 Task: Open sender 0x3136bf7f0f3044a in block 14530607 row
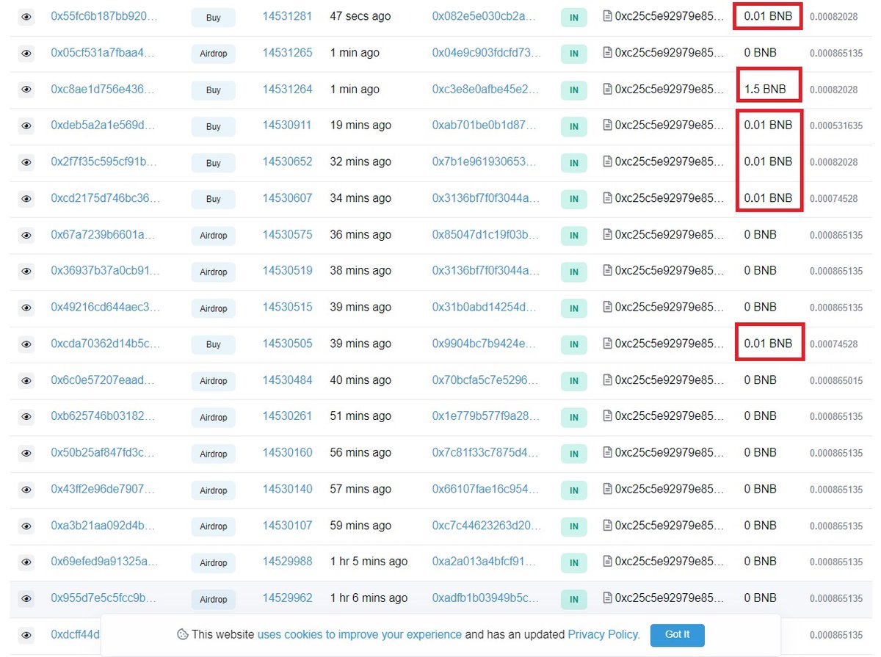pos(486,198)
